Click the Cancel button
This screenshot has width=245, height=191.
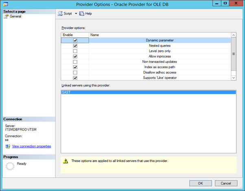pos(226,183)
